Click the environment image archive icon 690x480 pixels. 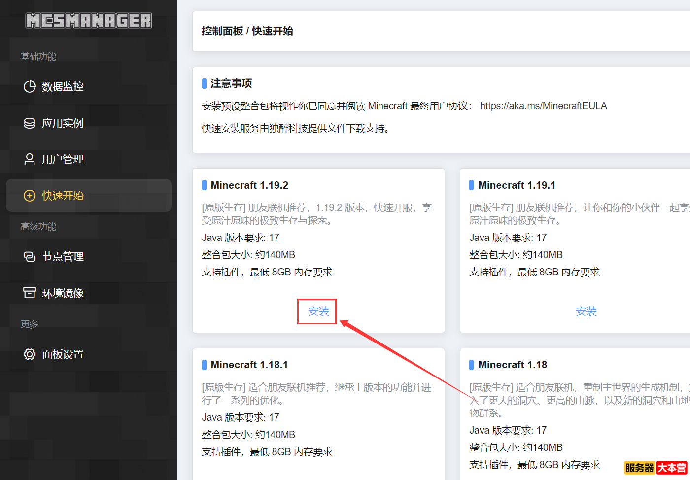[30, 293]
